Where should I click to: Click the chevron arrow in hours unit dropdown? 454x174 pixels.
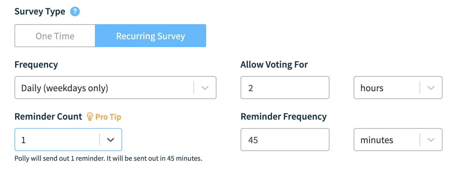(x=431, y=88)
